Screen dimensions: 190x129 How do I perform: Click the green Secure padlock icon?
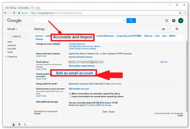19,13
